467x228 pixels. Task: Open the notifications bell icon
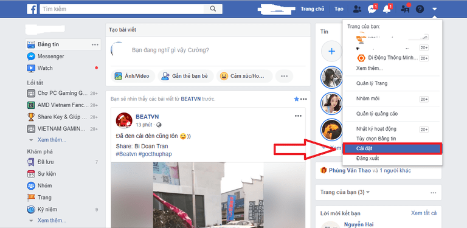coord(387,9)
